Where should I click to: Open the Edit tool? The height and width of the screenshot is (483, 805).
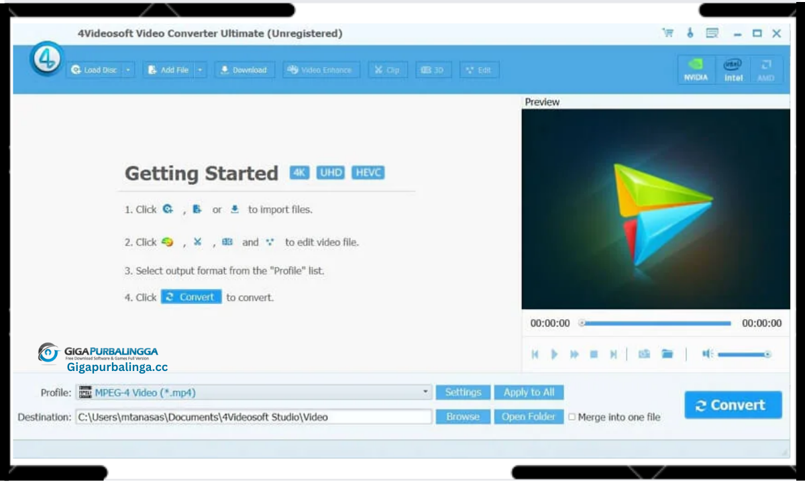[479, 70]
